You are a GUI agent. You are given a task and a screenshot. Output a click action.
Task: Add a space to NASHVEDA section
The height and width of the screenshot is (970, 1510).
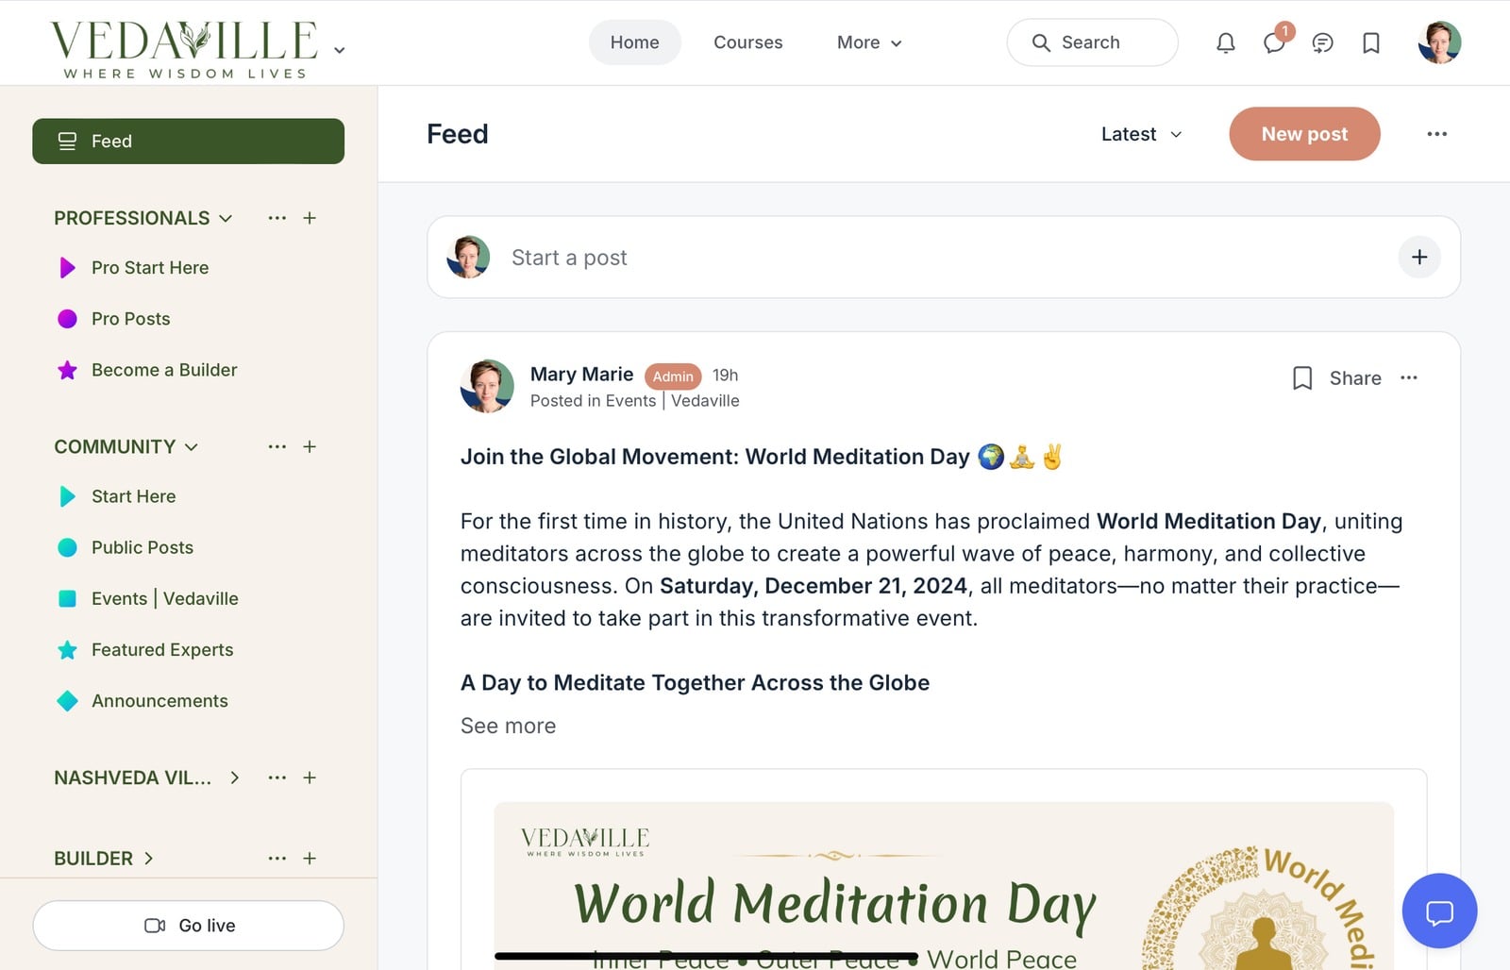point(310,778)
